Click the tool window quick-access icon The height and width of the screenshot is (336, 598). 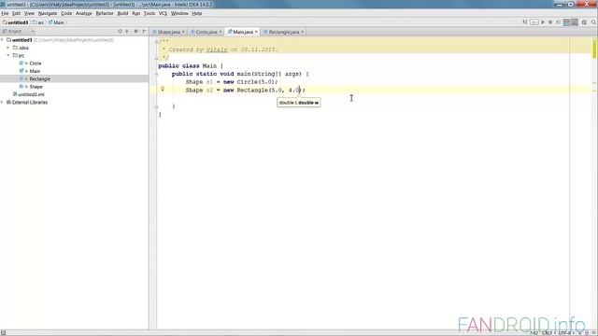pos(3,333)
